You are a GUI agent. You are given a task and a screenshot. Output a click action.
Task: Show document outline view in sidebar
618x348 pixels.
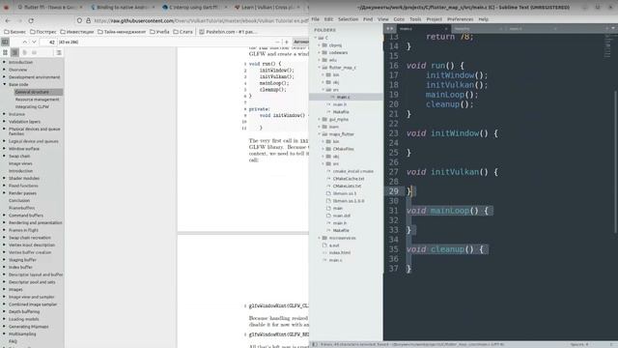[x=15, y=52]
